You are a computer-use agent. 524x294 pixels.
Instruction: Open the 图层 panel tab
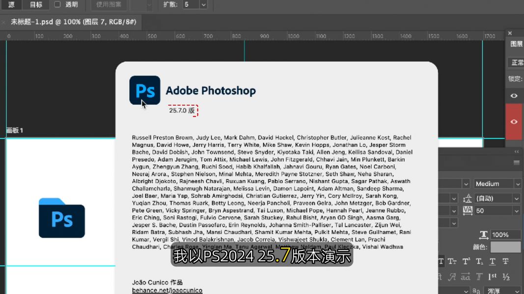(x=516, y=44)
